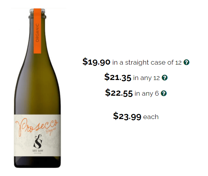Click the 'in any 12' label
Screen dimensions: 208x176
point(146,78)
